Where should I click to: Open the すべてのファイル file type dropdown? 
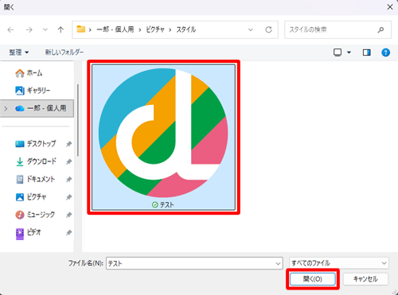339,263
